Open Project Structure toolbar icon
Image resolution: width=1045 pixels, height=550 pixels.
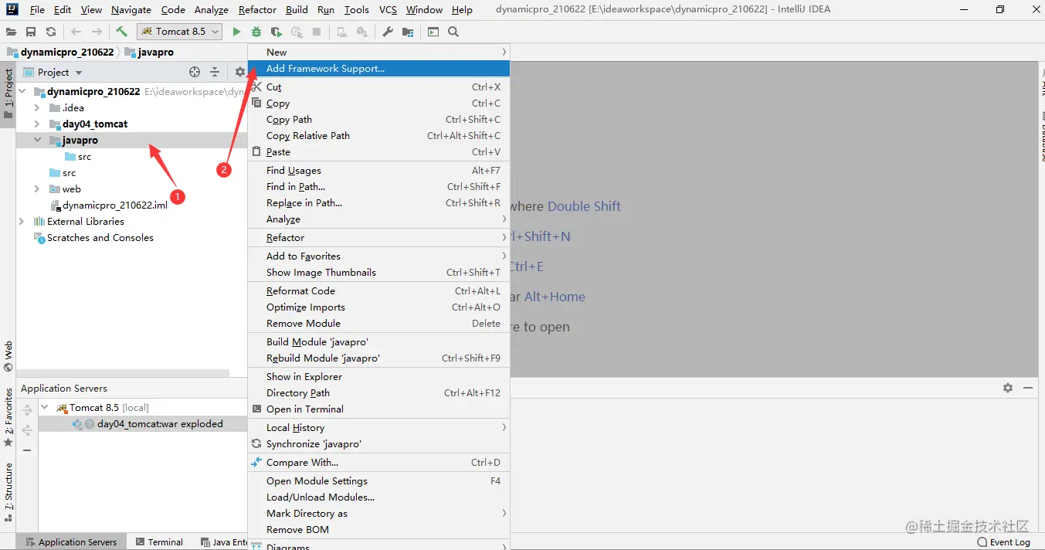[408, 32]
